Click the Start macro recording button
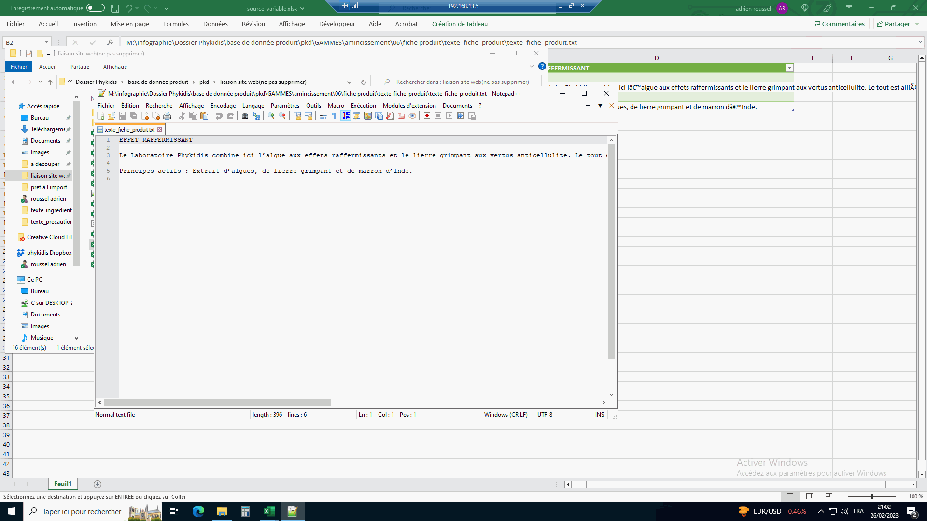The image size is (927, 521). pyautogui.click(x=427, y=116)
